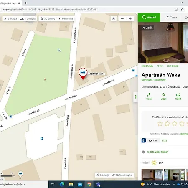Image resolution: width=188 pixels, height=188 pixels.
Task: Open the taskbar weather widget 24°C
Action: tap(155, 184)
